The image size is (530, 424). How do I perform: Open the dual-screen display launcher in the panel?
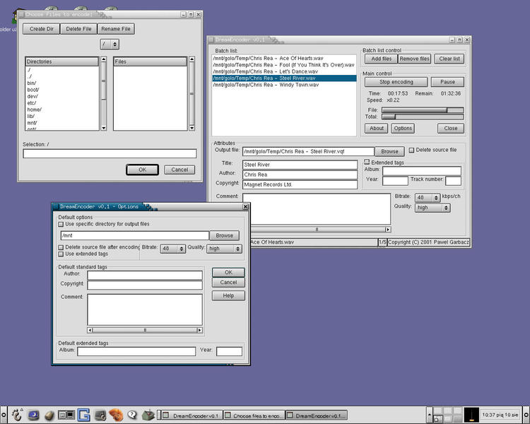(66, 415)
